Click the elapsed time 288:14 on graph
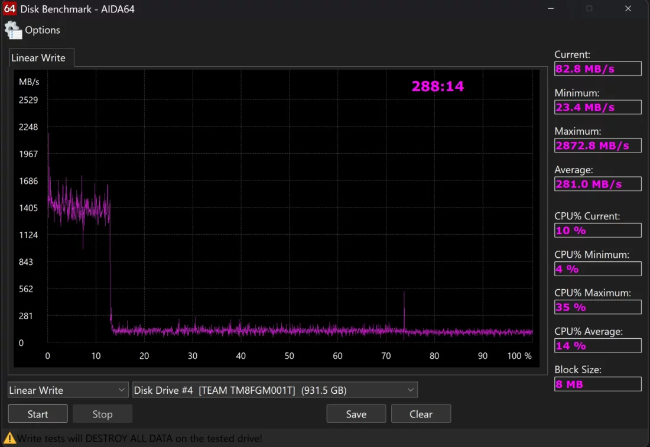The width and height of the screenshot is (650, 447). pos(438,86)
